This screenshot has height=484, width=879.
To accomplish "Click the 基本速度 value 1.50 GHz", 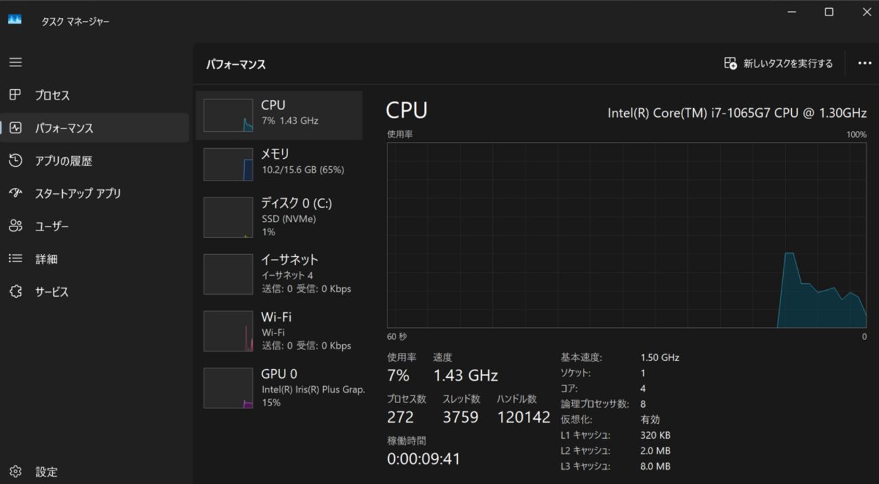I will (660, 358).
